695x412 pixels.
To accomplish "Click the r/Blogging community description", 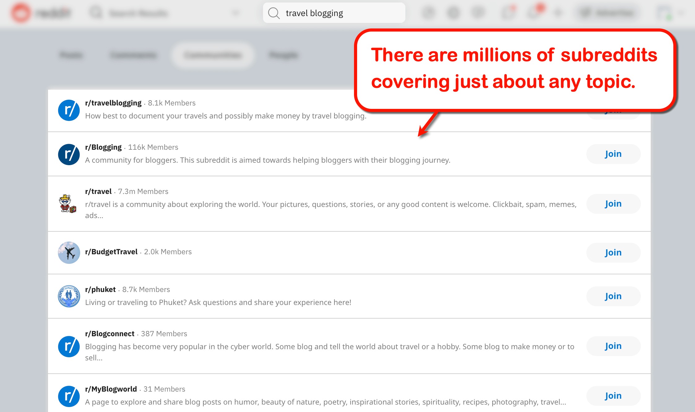I will pyautogui.click(x=268, y=160).
